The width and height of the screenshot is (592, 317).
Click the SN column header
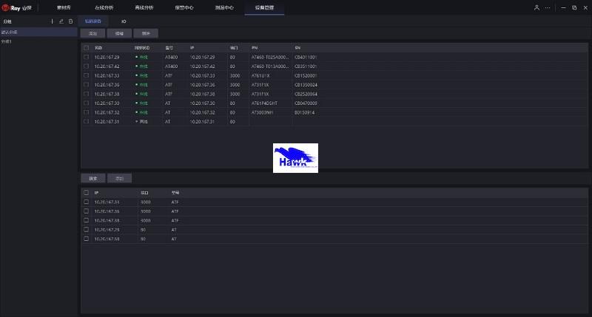(x=297, y=47)
